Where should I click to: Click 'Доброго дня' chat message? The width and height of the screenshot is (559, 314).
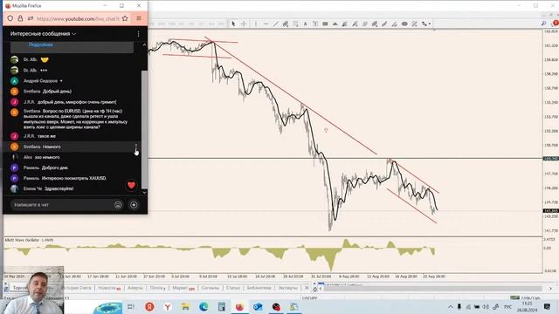(54, 167)
